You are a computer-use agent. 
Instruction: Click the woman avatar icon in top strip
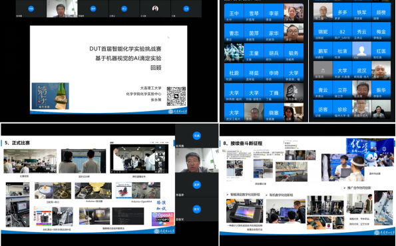pyautogui.click(x=155, y=9)
